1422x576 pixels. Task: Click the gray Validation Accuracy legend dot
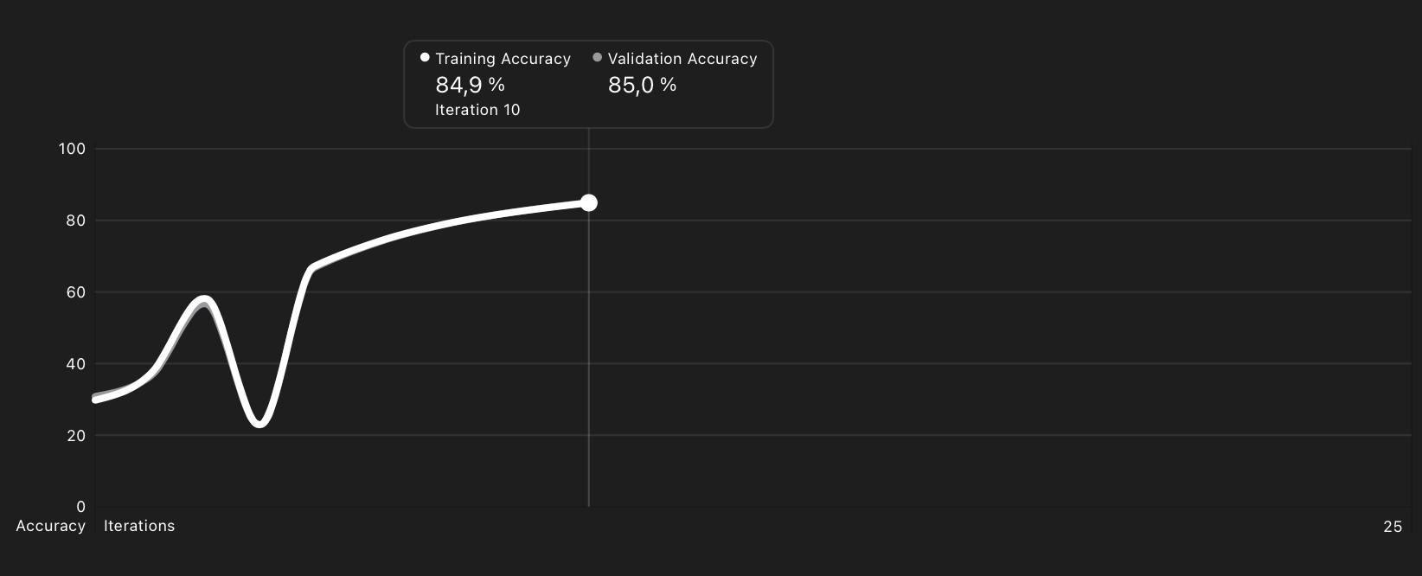pyautogui.click(x=597, y=58)
